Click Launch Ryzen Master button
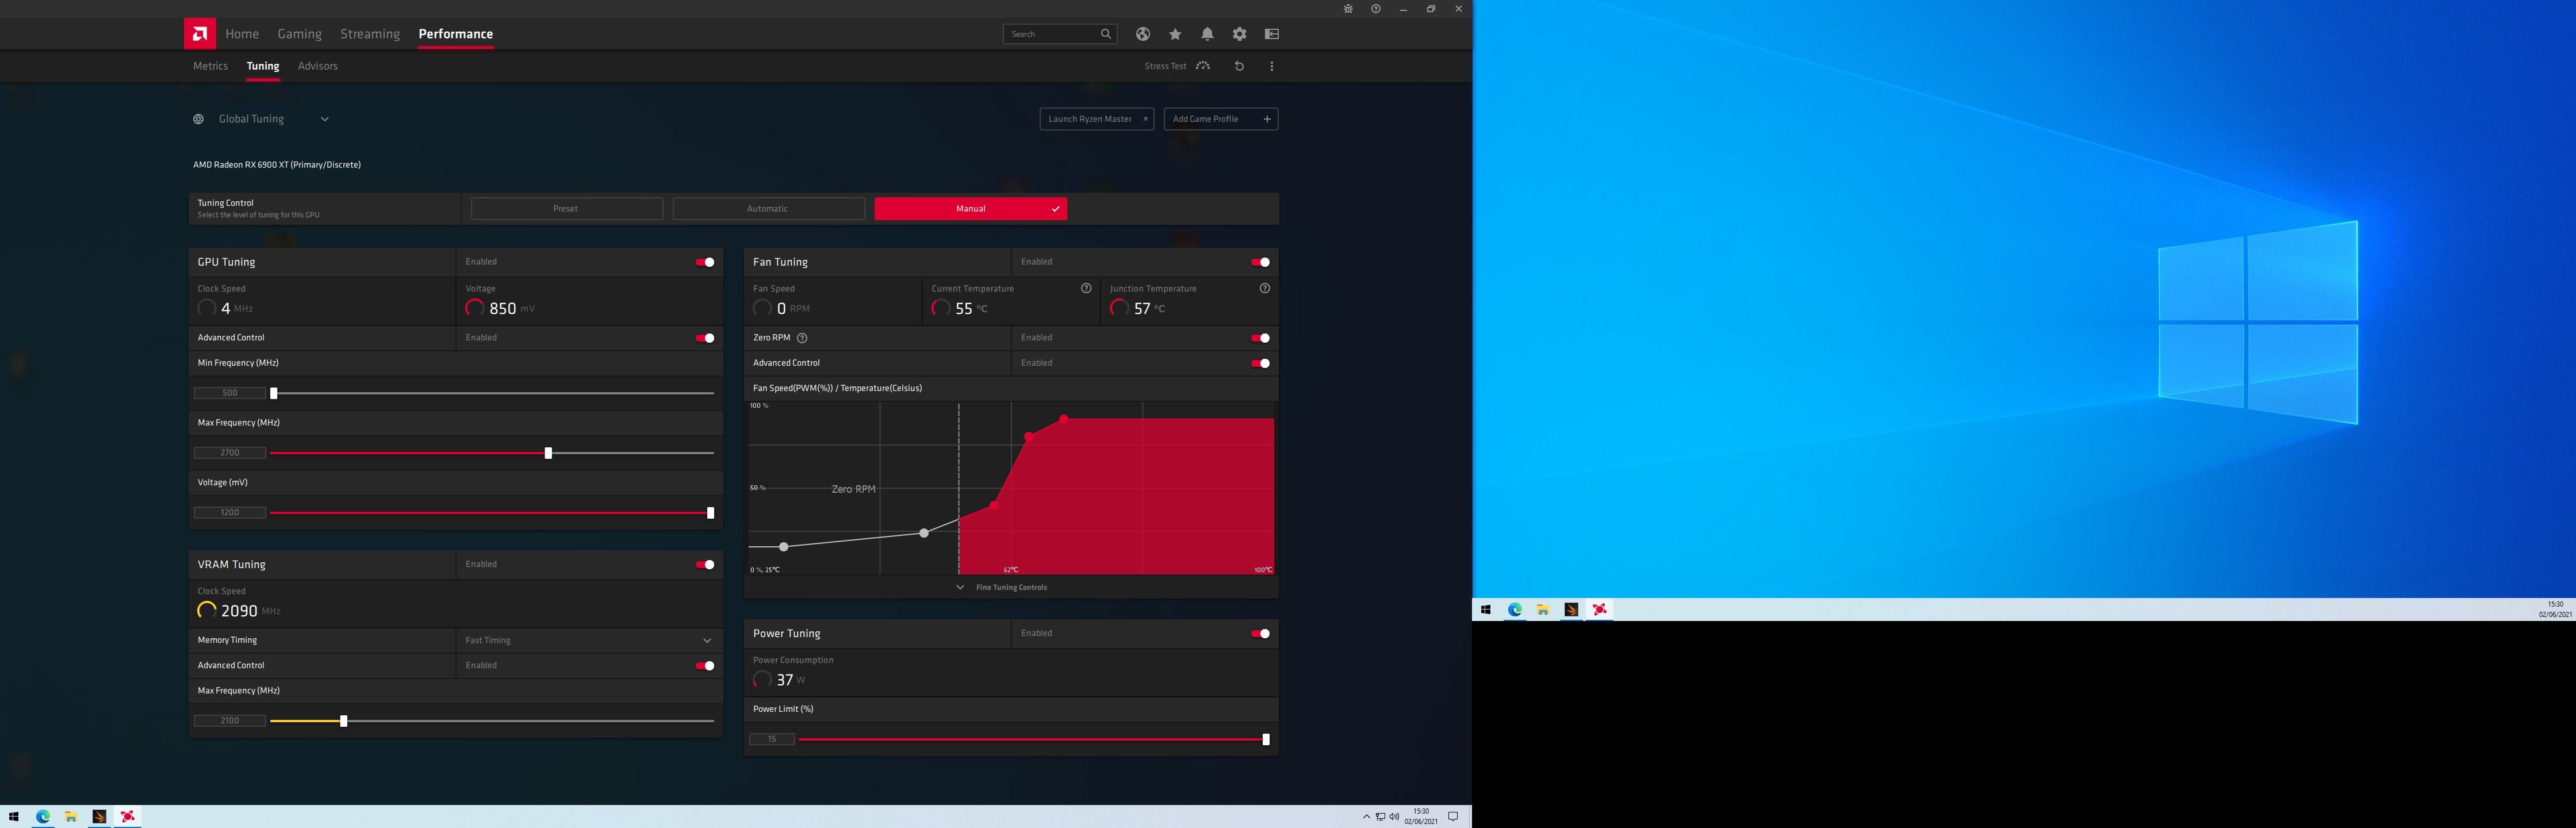Viewport: 2576px width, 828px height. (1096, 119)
